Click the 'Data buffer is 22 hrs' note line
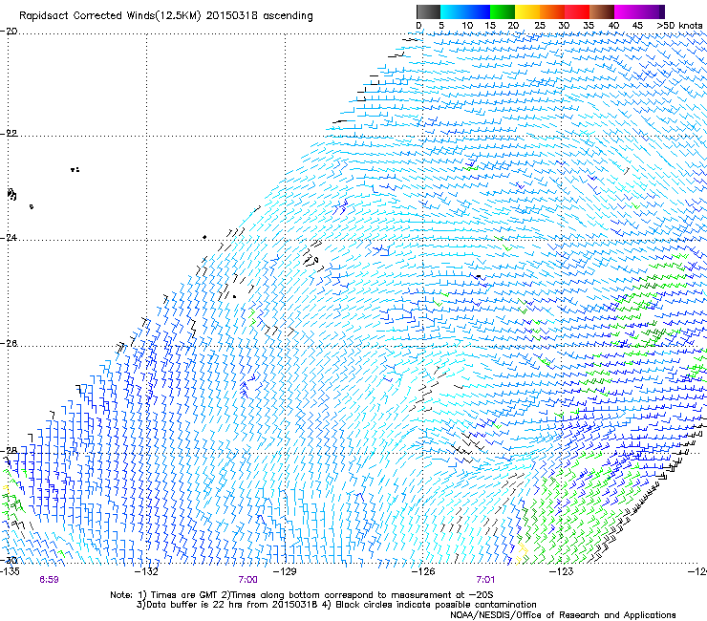707x621 pixels. click(336, 605)
